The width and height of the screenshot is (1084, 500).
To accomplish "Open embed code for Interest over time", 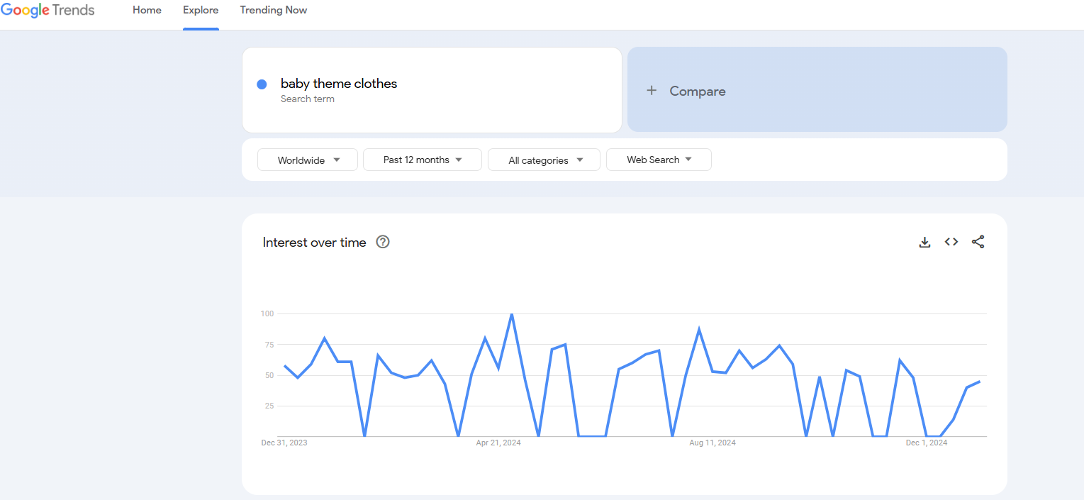I will 951,242.
